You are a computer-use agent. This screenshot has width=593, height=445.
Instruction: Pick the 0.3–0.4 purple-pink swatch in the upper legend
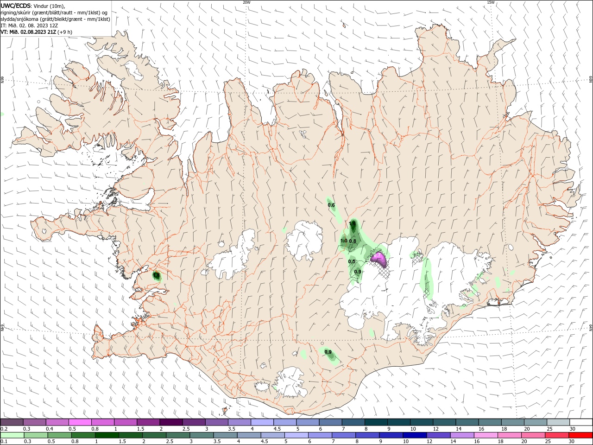coord(34,422)
